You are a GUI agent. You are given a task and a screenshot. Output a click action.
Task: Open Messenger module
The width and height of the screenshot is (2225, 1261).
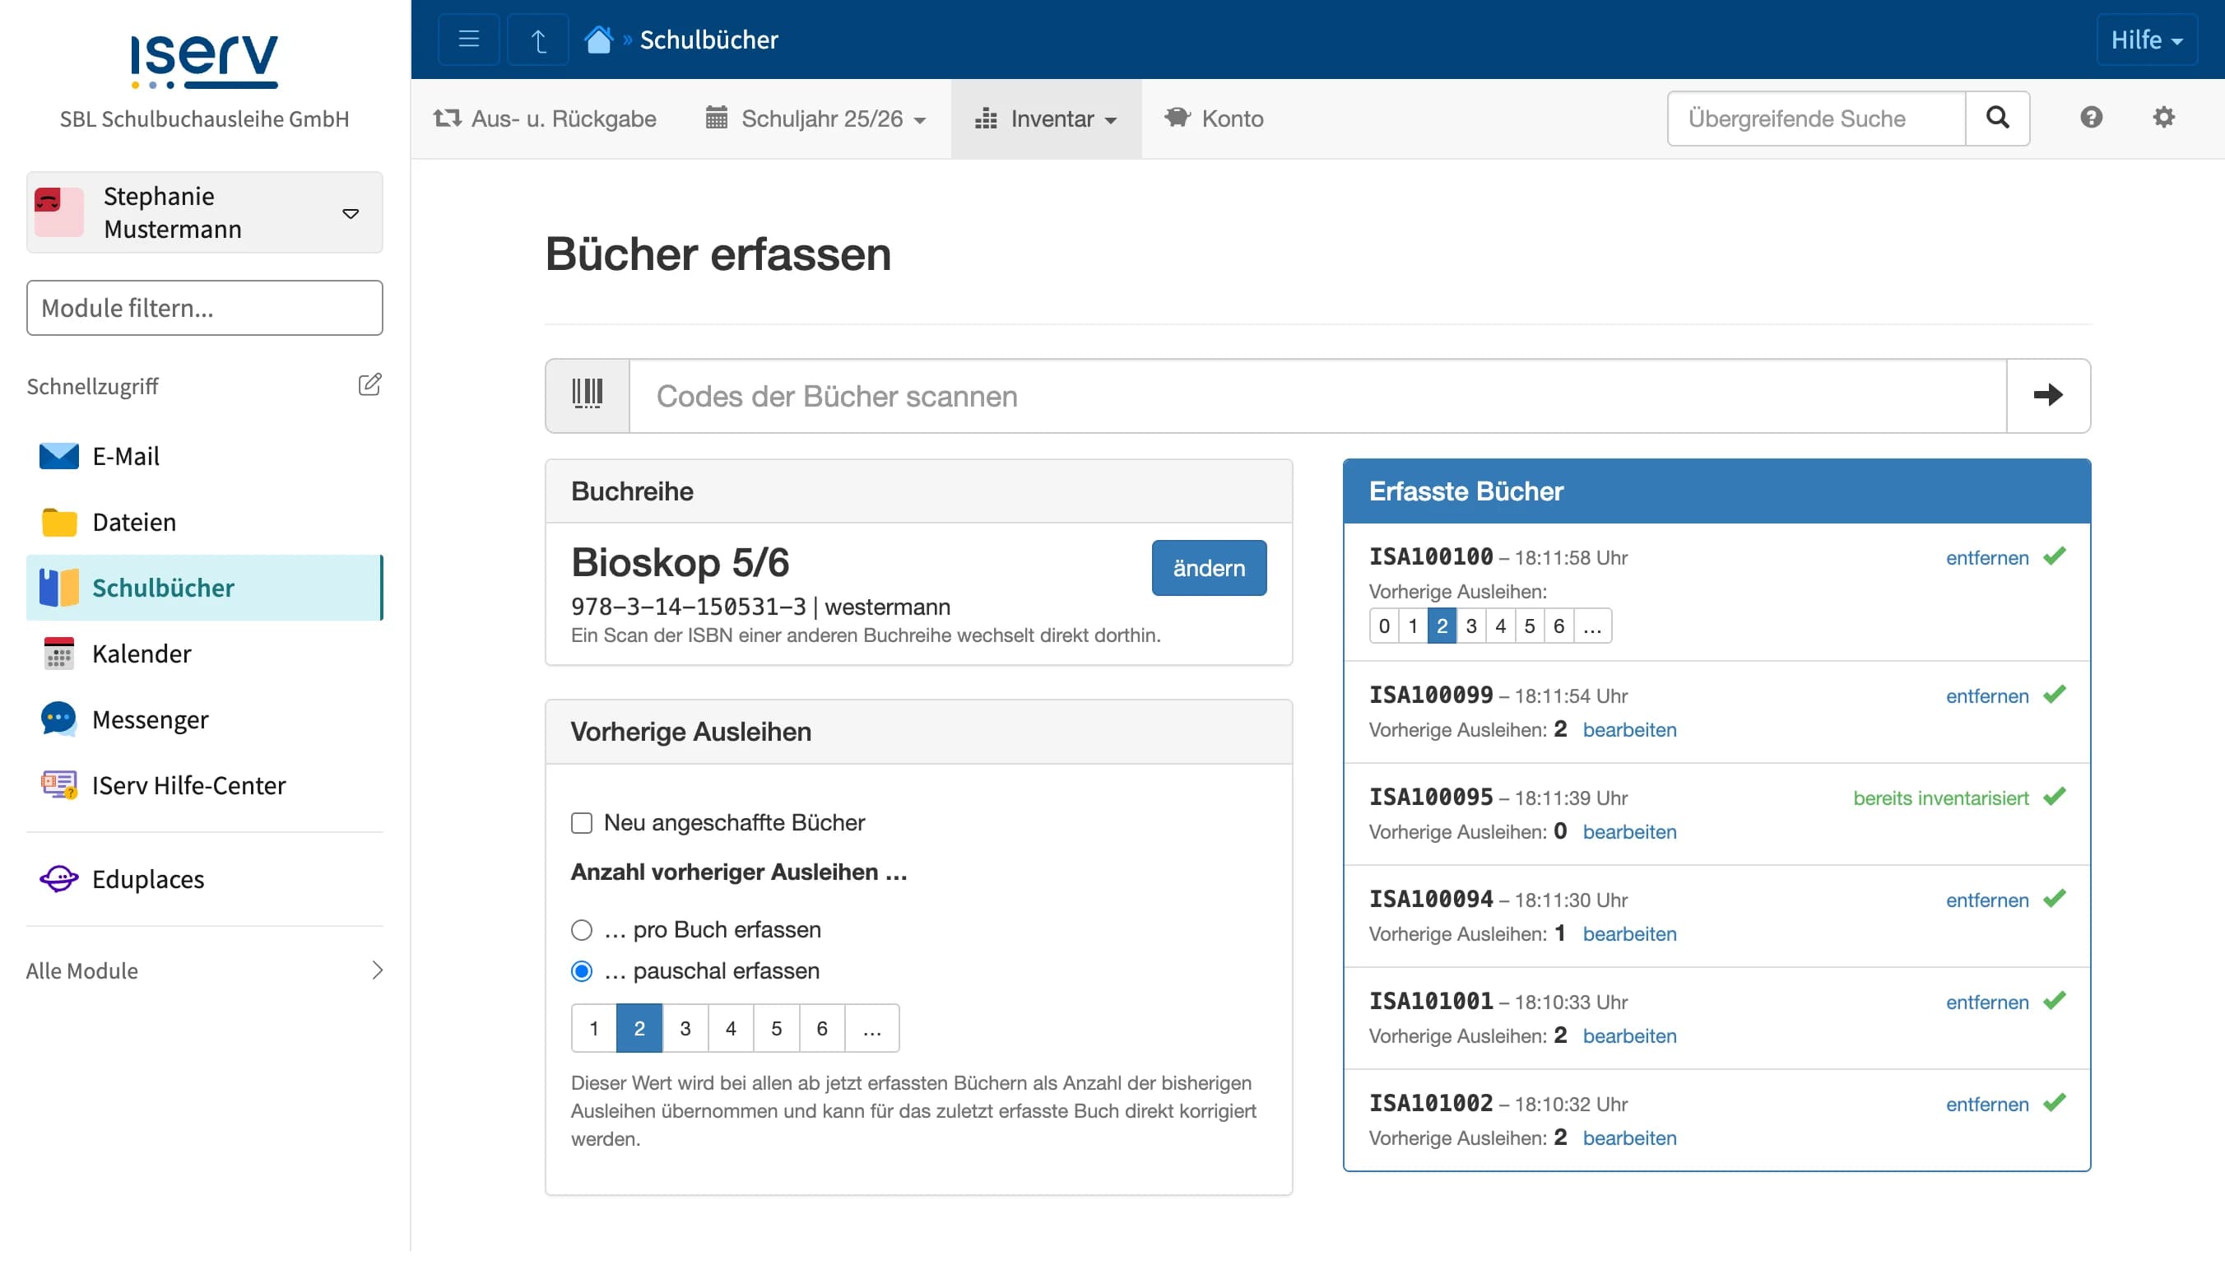[204, 719]
